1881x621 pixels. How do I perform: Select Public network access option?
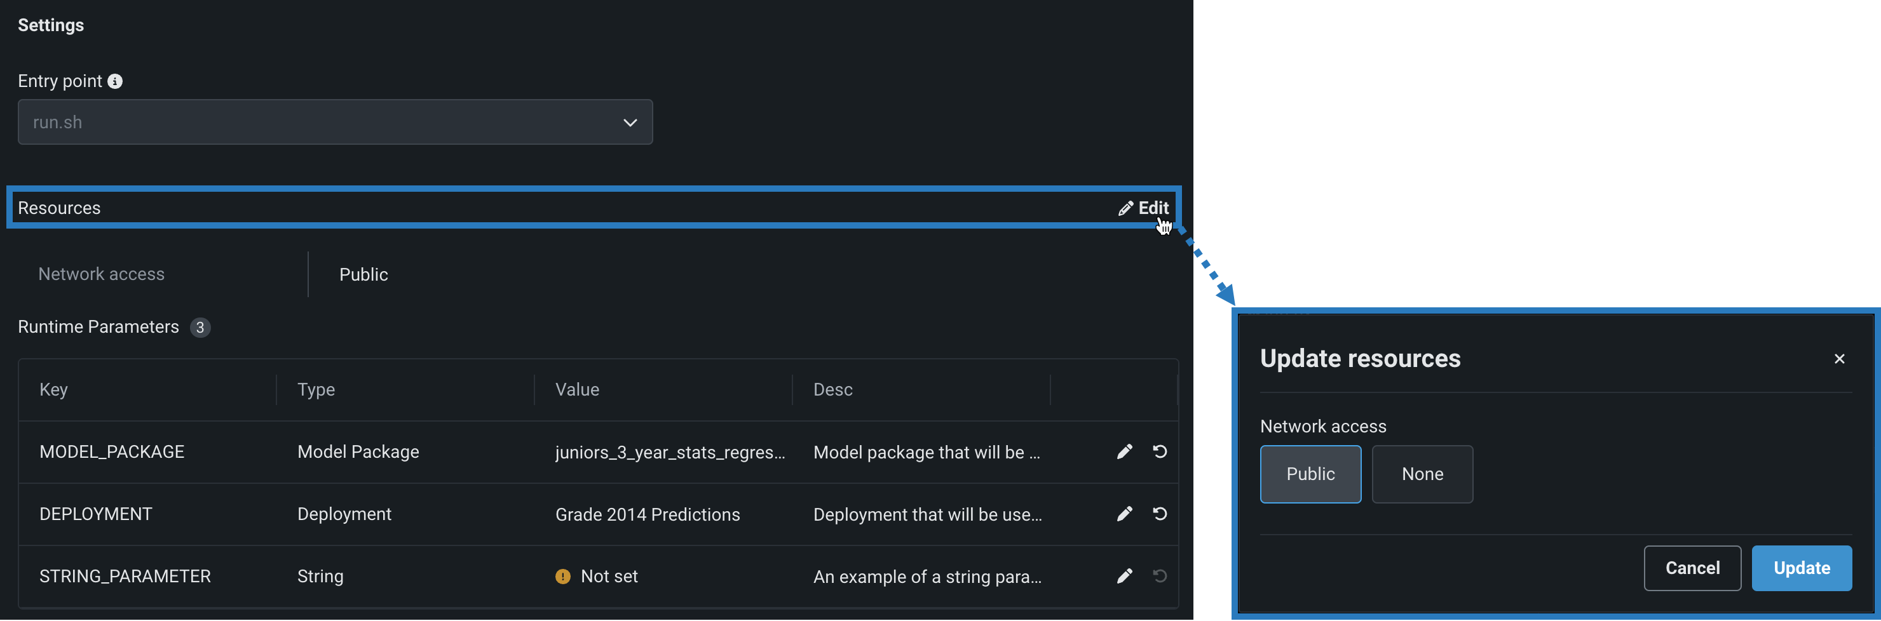click(1310, 474)
